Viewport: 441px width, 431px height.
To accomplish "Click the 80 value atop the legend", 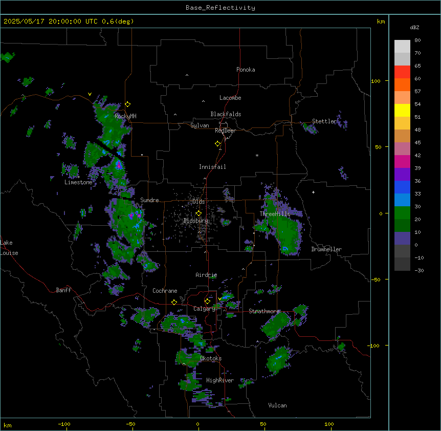I will (x=417, y=40).
